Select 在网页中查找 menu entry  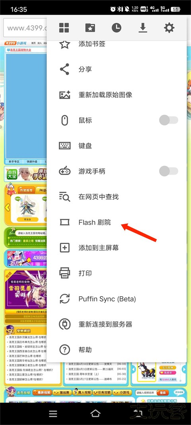[x=117, y=197]
